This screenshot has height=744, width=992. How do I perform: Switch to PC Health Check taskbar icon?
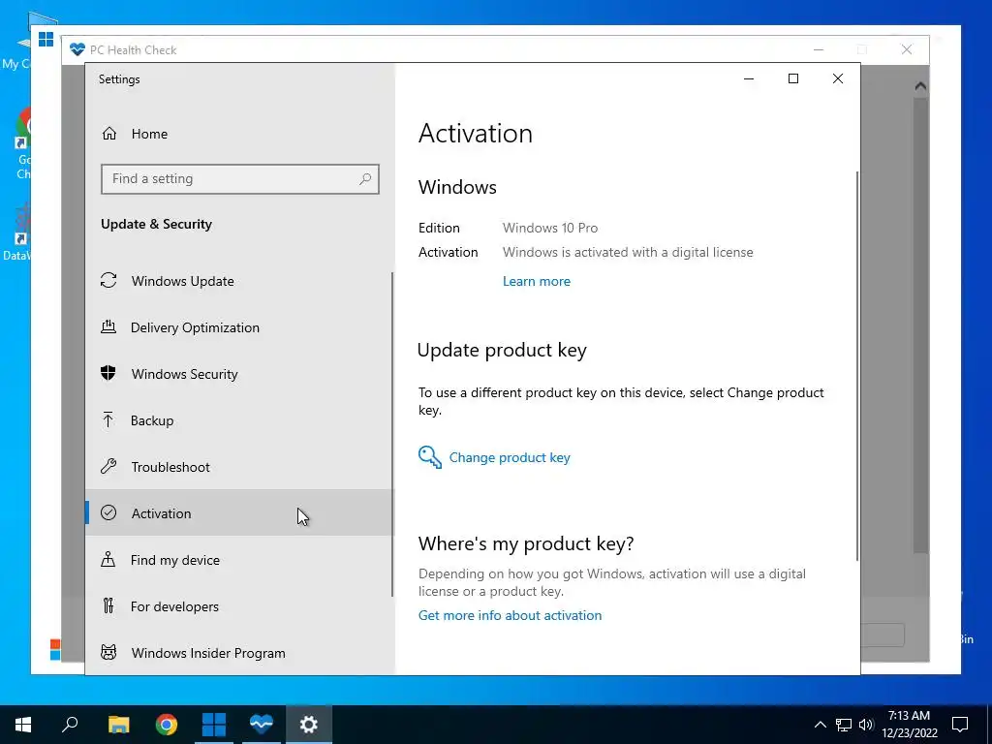[262, 725]
